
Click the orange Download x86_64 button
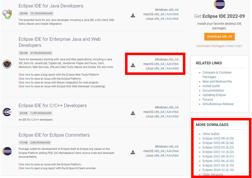(x=219, y=37)
